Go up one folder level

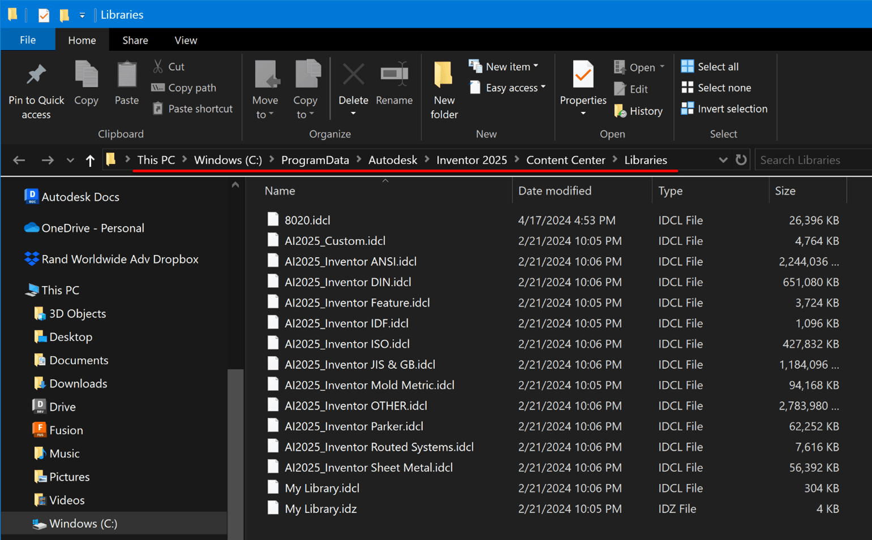click(90, 160)
